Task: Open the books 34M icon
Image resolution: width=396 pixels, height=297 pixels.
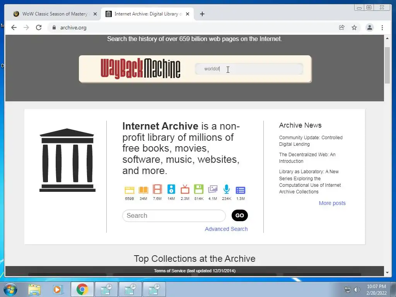Action: coord(143,190)
